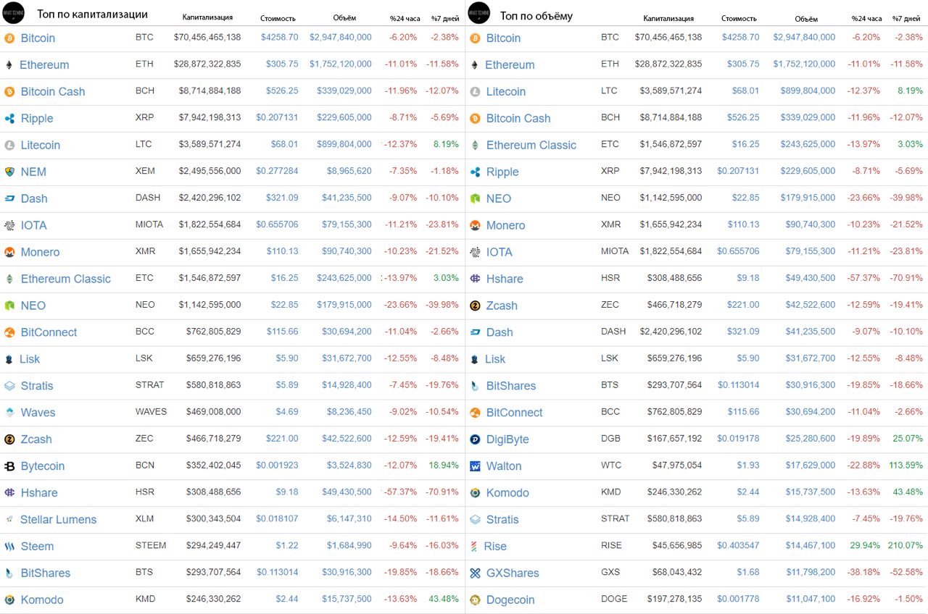928x614 pixels.
Task: Click the Rise coin icon
Action: (x=475, y=547)
